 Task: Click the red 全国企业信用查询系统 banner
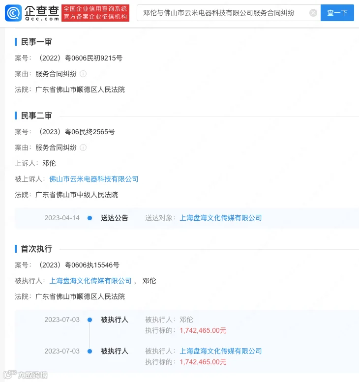(x=95, y=13)
